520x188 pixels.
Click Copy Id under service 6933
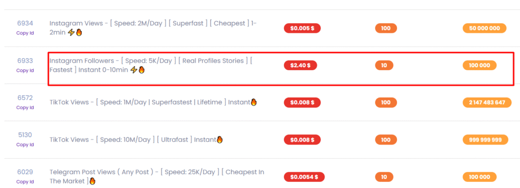click(25, 70)
